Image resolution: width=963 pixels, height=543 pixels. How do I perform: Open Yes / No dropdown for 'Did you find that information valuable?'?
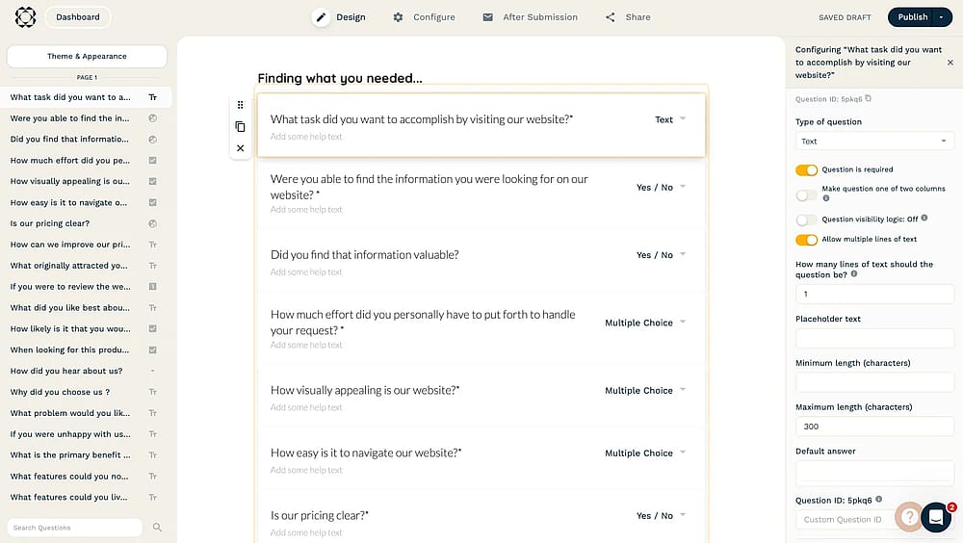(x=661, y=254)
